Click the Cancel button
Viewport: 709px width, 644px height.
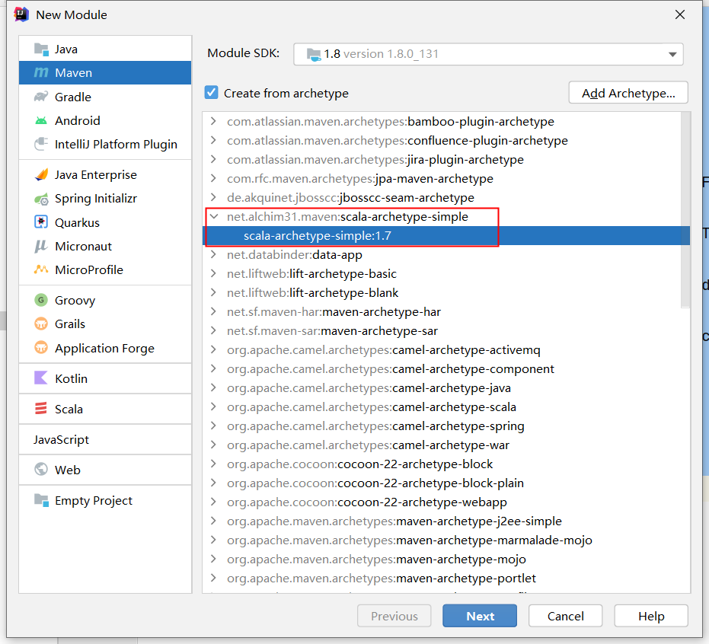pos(565,616)
